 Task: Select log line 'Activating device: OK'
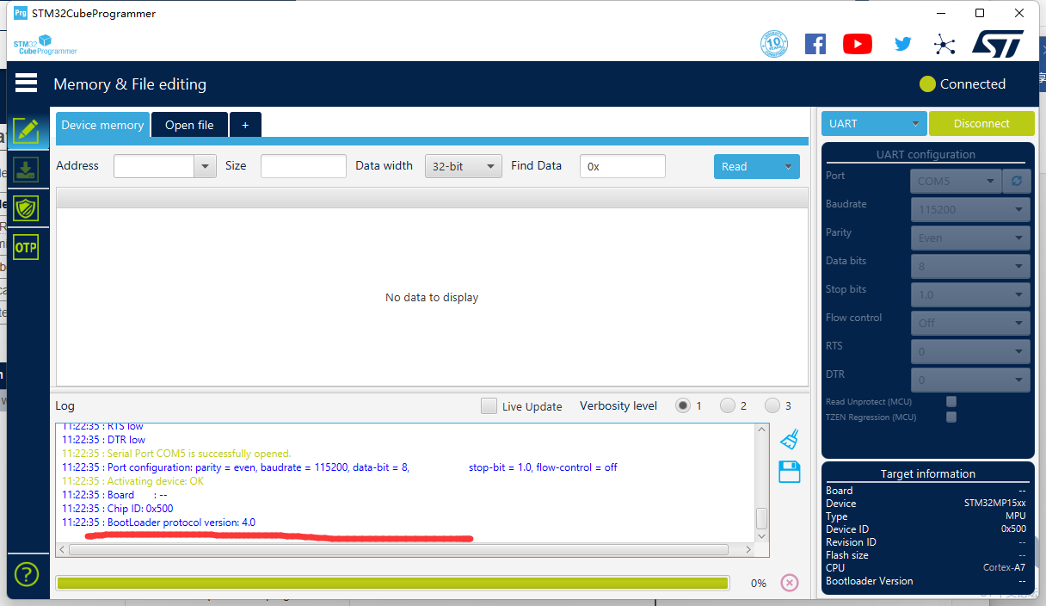coord(132,481)
